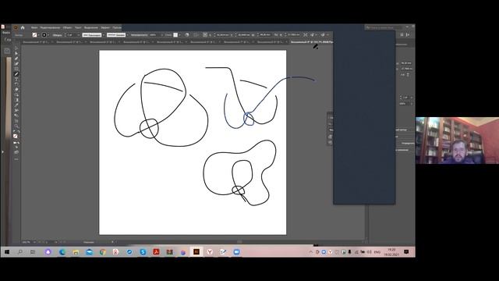
Task: Click the fill/stroke box in tools panel
Action: pyautogui.click(x=16, y=137)
